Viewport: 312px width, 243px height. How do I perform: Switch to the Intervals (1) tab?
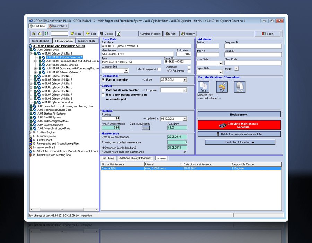[x=58, y=26]
